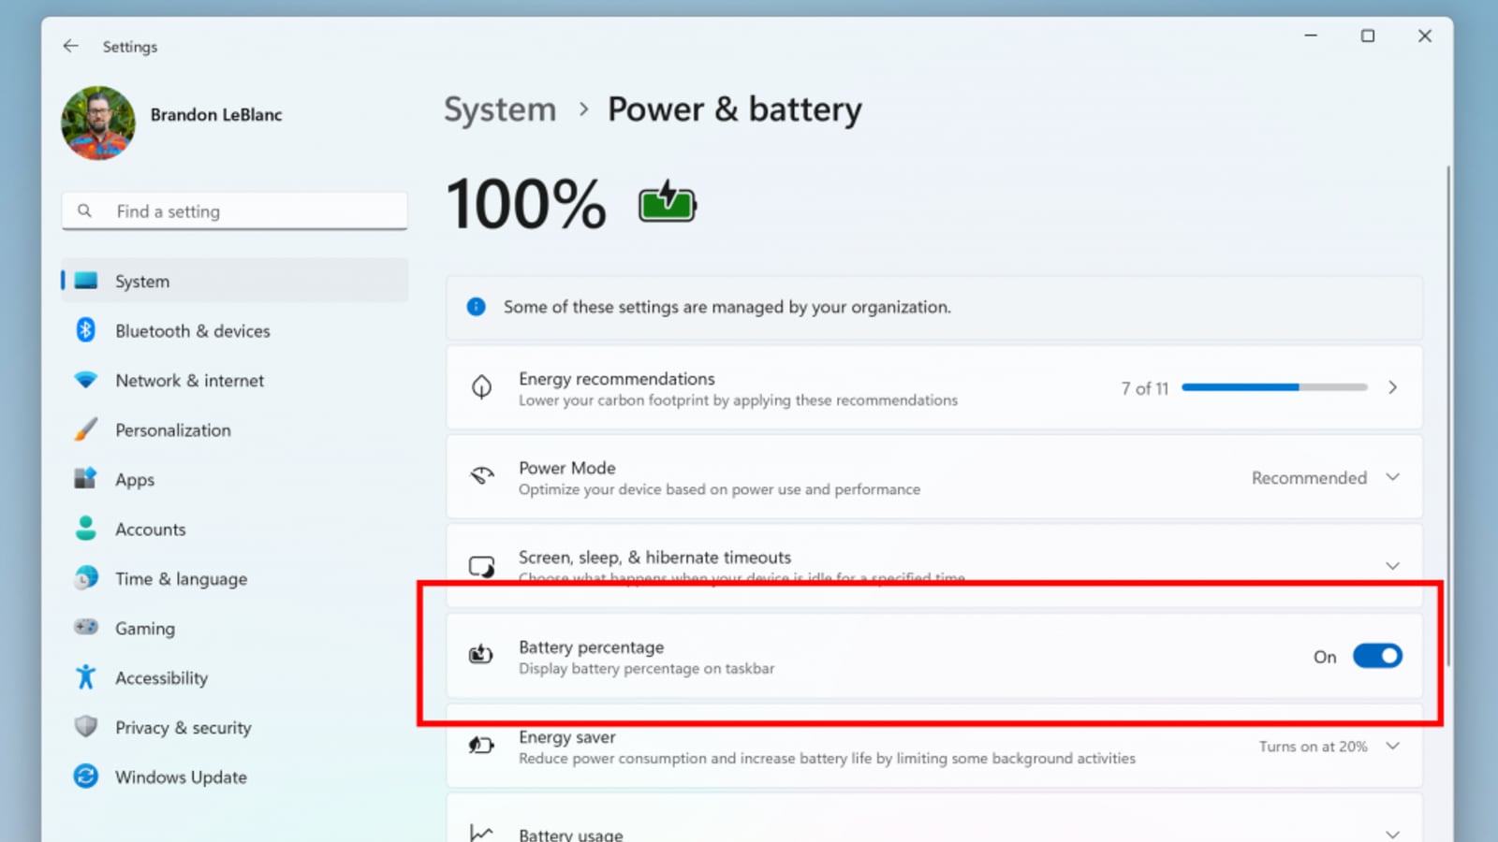The width and height of the screenshot is (1498, 842).
Task: Go to System in the breadcrumb
Action: point(500,109)
